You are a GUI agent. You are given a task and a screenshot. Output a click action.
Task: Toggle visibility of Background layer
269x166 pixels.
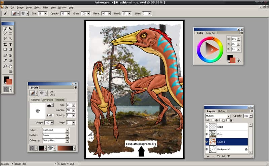(207, 149)
